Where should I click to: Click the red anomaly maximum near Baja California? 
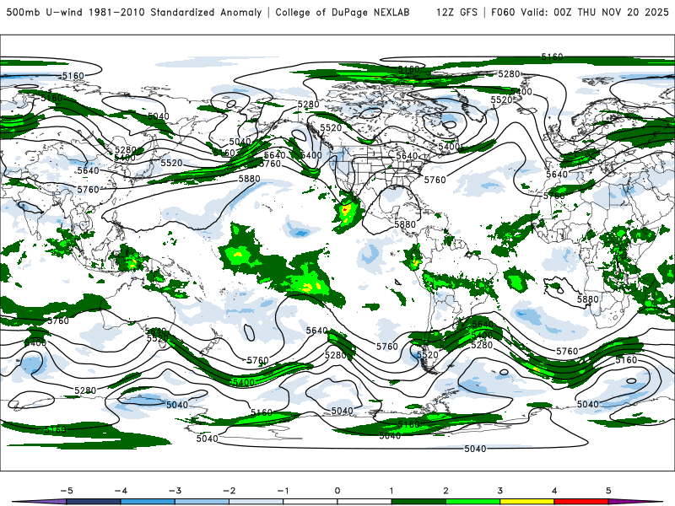point(344,209)
